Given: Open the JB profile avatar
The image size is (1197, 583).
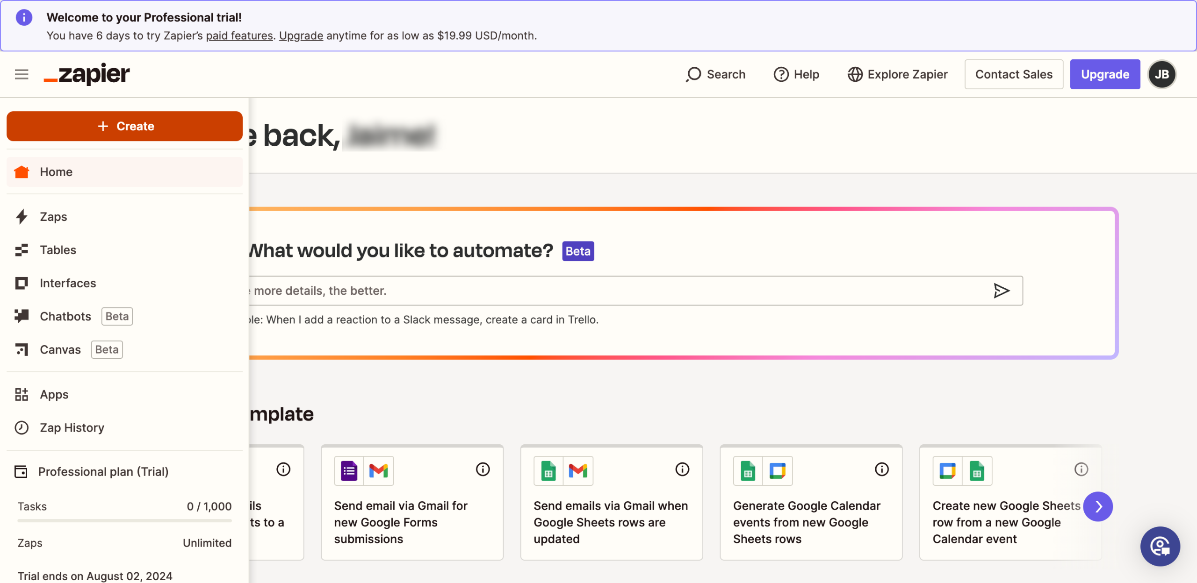Looking at the screenshot, I should pos(1161,74).
